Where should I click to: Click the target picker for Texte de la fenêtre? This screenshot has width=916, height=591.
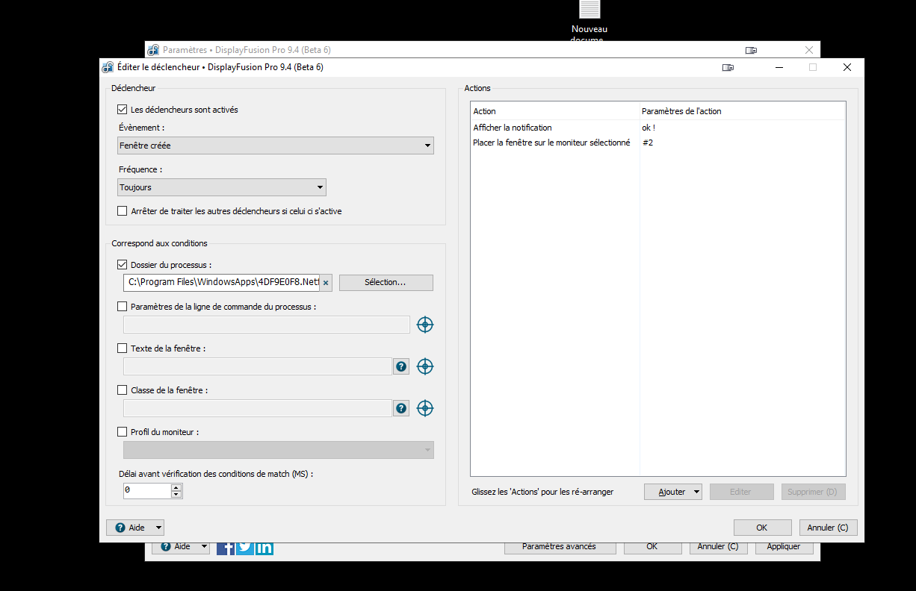click(425, 366)
